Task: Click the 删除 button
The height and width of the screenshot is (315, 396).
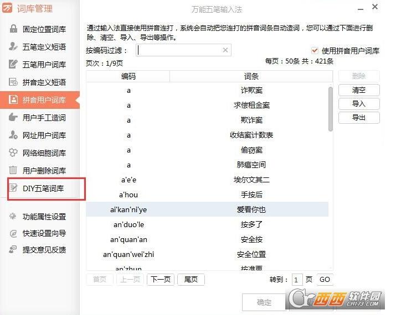Action: click(359, 76)
